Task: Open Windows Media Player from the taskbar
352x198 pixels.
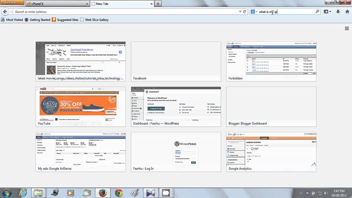Action: 70,193
